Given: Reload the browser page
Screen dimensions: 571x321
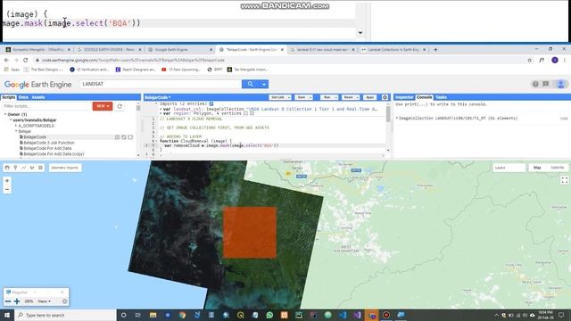Looking at the screenshot, I should click(x=26, y=60).
